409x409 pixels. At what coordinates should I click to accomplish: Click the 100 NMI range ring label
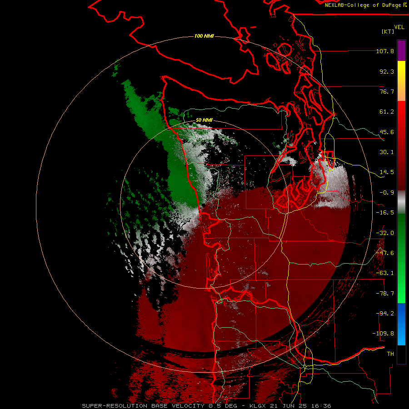pos(204,36)
